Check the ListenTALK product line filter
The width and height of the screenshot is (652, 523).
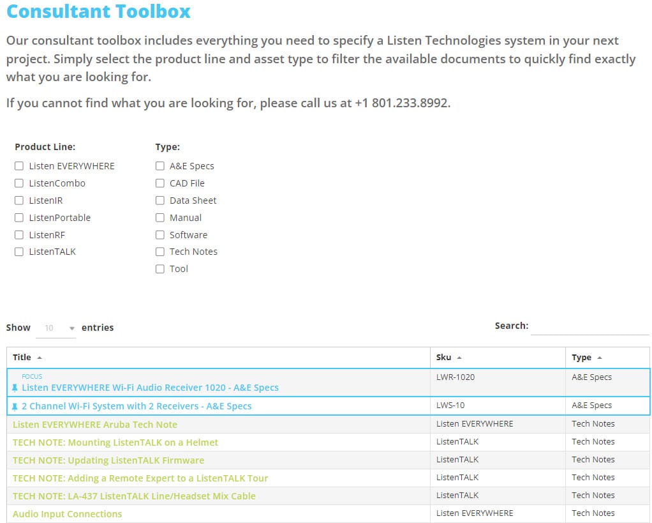coord(19,252)
